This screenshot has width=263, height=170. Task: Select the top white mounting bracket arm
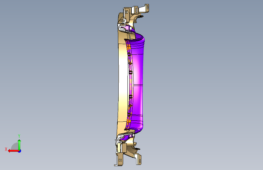point(142,9)
